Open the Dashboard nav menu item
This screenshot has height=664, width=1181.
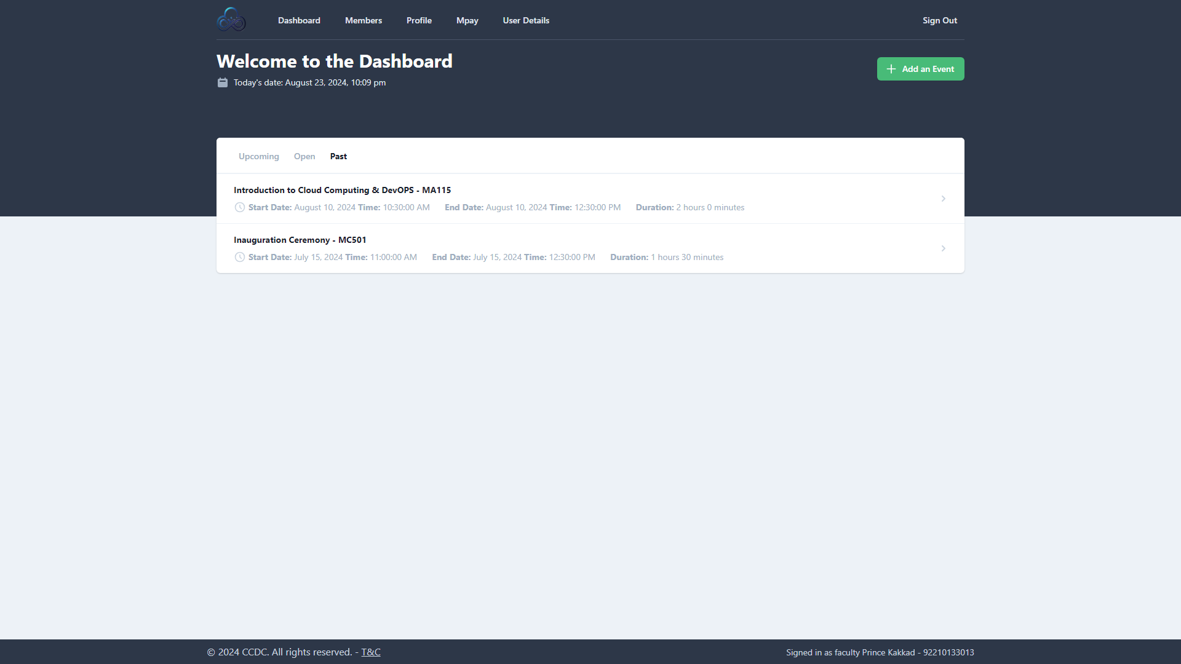pyautogui.click(x=299, y=20)
